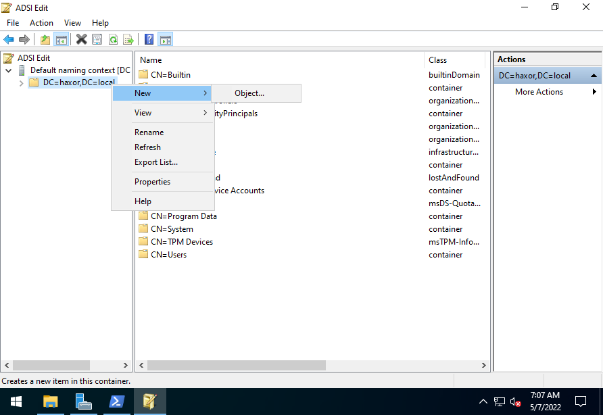Click the CN=System folder icon

point(143,229)
